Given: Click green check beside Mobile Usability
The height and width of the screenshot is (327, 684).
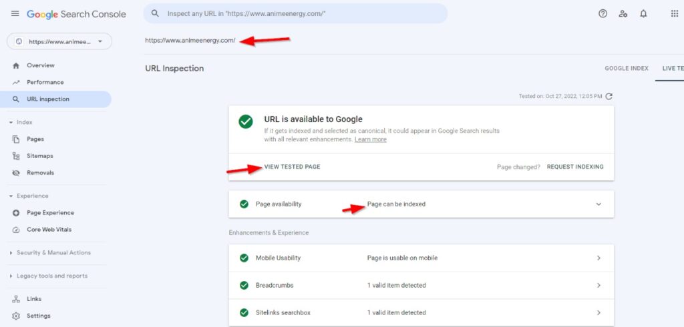Looking at the screenshot, I should (x=244, y=258).
